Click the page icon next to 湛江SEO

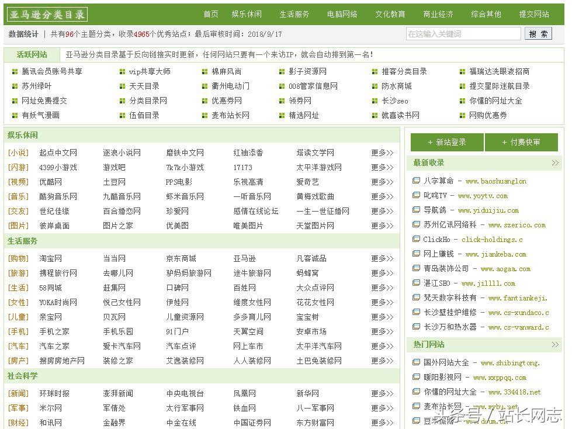click(416, 283)
